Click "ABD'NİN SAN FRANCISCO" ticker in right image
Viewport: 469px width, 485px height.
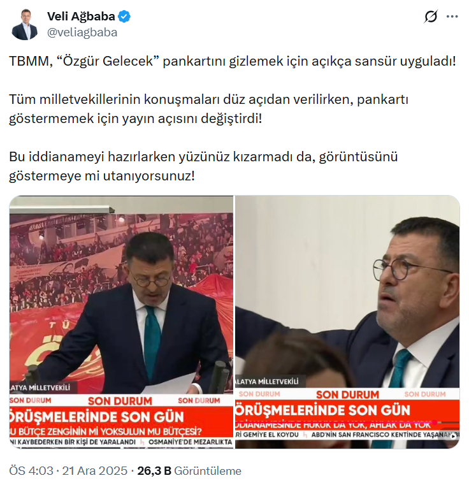tap(385, 435)
